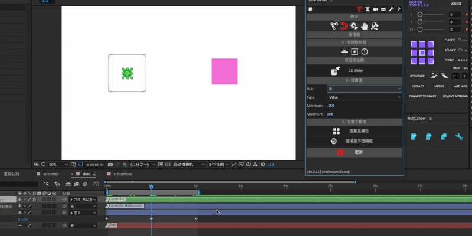Screen dimensions: 472x236
Task: Open Duik help question mark icon
Action: click(399, 9)
